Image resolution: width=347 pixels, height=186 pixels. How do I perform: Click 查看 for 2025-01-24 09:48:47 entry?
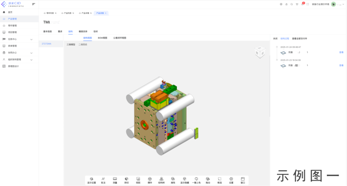point(341,53)
